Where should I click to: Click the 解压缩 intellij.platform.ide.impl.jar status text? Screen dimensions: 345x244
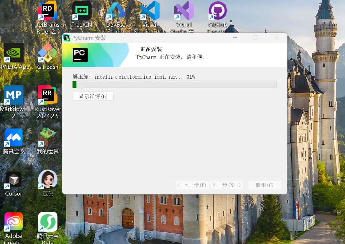134,77
